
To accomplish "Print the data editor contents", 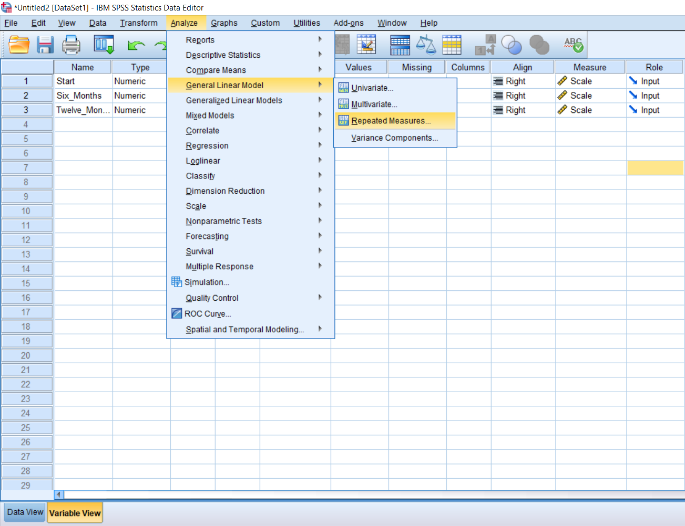I will pos(71,45).
